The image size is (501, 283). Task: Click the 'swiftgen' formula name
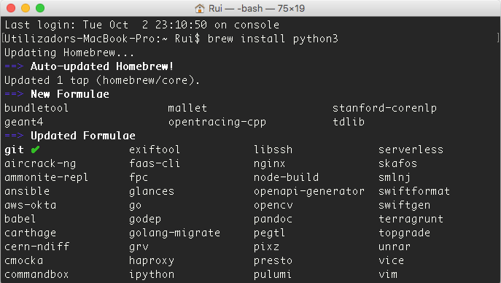(404, 205)
